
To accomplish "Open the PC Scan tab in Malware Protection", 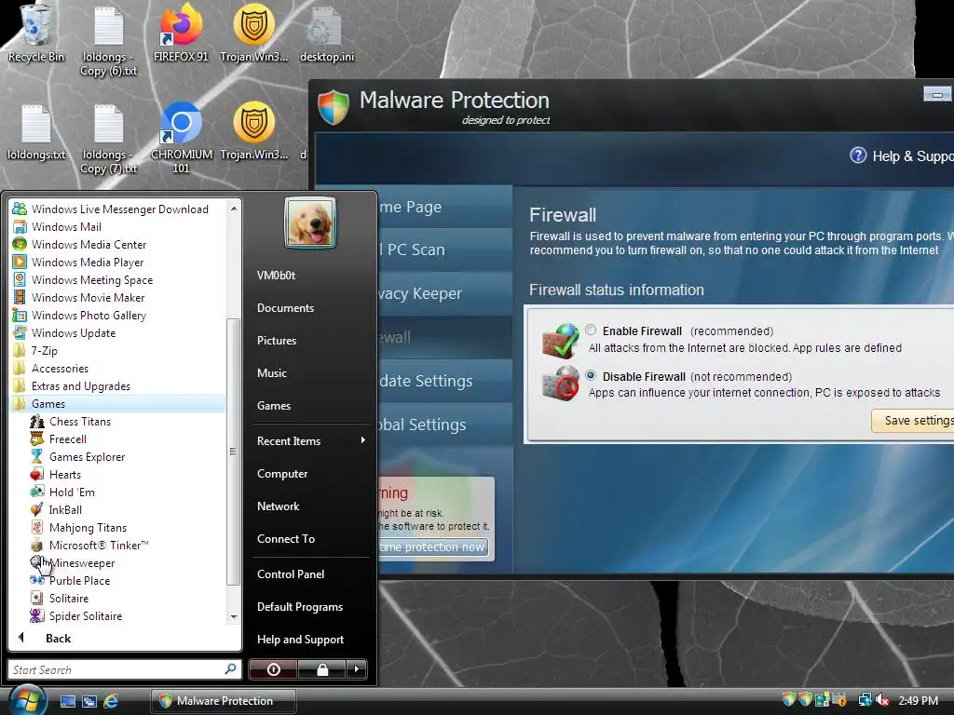I will coord(444,250).
